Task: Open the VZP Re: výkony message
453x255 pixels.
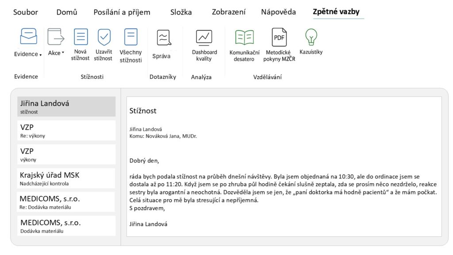Action: click(66, 131)
